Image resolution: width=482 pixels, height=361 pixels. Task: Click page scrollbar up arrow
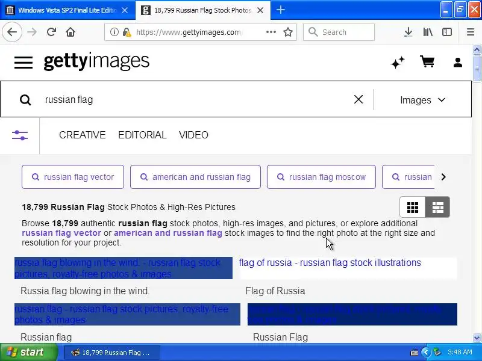[477, 49]
